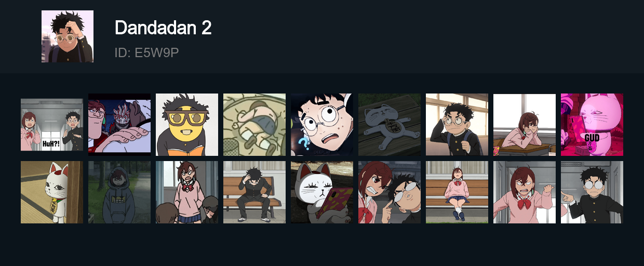Select the girl in pink cardigan standing sticker
The image size is (644, 266).
[187, 192]
